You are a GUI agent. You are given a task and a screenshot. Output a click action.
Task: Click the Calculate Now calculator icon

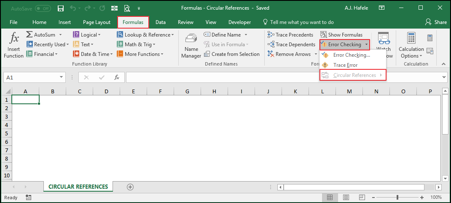click(430, 38)
